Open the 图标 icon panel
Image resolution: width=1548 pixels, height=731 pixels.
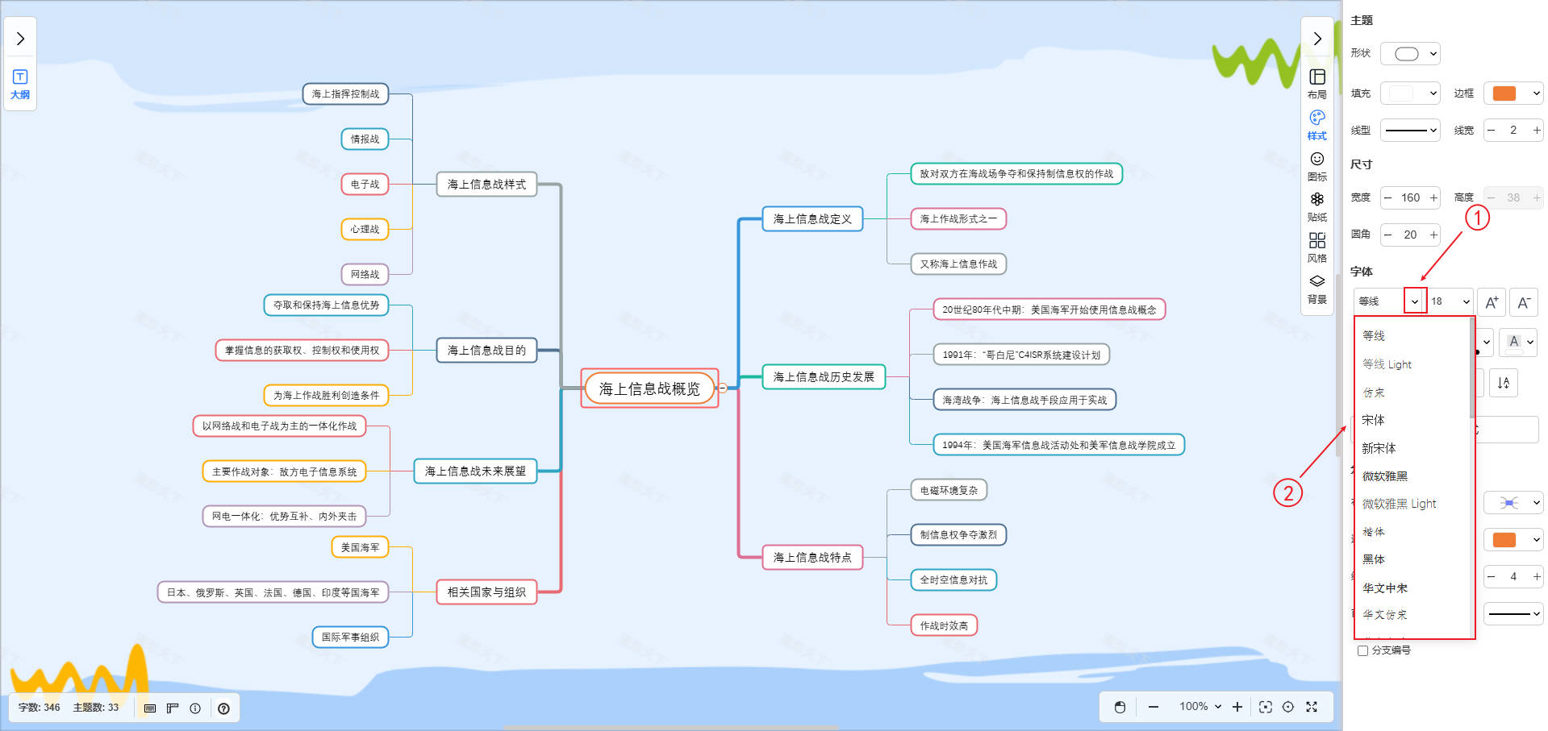coord(1316,165)
